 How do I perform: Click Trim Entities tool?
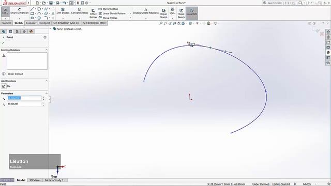63,11
